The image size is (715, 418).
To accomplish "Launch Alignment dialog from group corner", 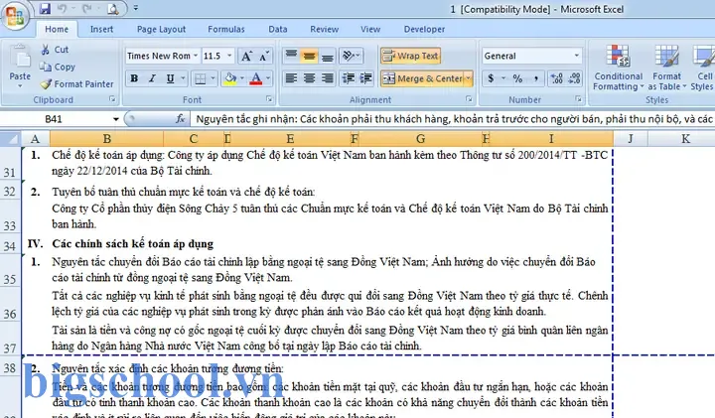I will (469, 99).
